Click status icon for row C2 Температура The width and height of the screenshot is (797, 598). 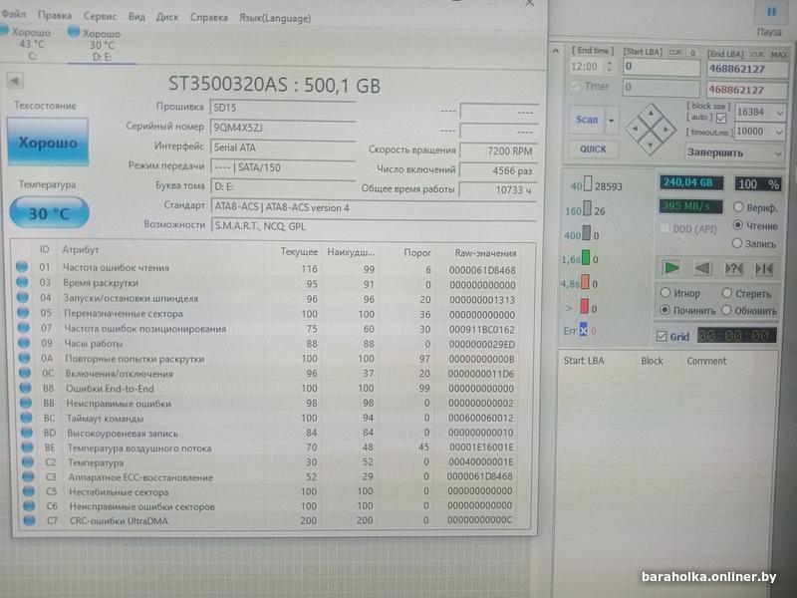[x=29, y=462]
